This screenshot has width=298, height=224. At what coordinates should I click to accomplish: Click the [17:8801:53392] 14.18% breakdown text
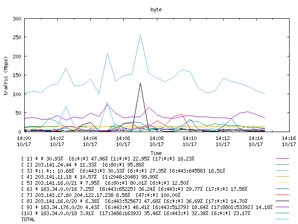[x=242, y=207]
